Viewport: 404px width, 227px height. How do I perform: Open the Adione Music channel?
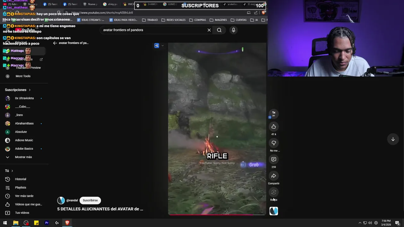point(24,140)
